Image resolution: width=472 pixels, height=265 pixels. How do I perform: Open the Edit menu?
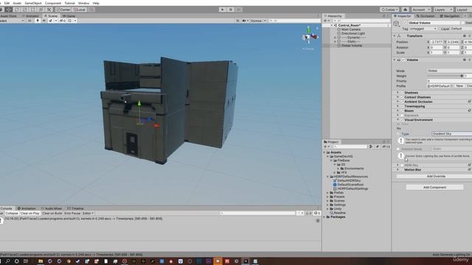[7, 3]
